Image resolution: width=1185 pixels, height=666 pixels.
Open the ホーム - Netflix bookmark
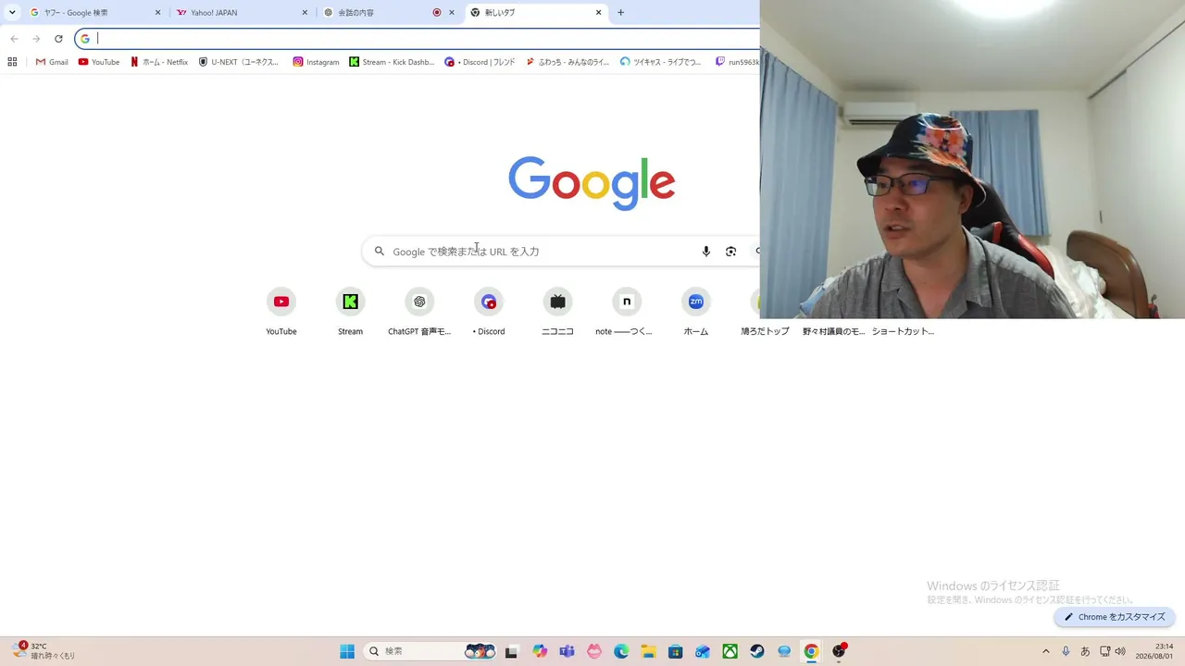coord(159,62)
